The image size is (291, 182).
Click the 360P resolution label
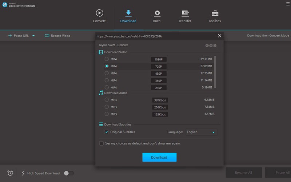159,80
